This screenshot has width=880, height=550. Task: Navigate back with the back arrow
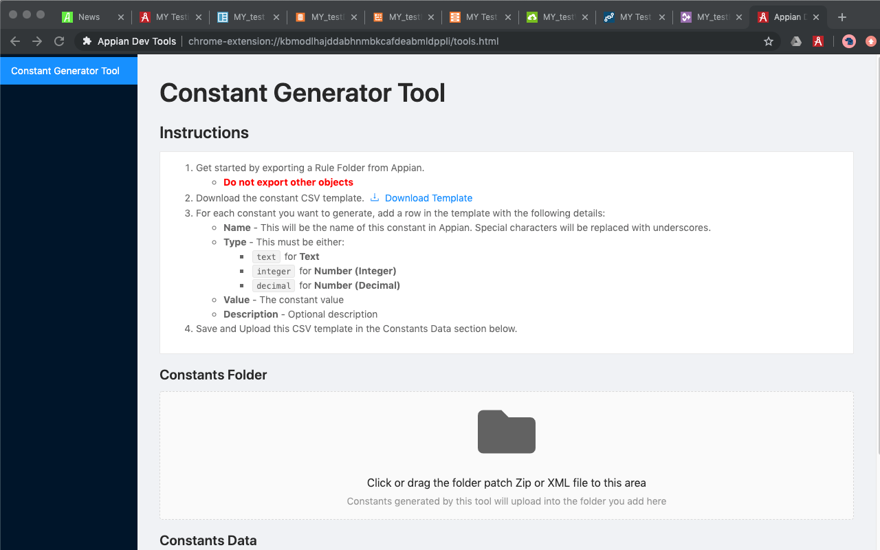pyautogui.click(x=15, y=41)
